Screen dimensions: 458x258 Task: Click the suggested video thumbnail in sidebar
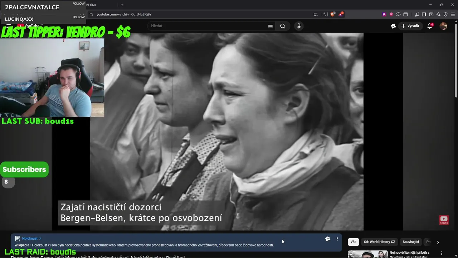[x=368, y=254]
